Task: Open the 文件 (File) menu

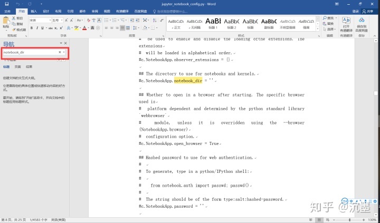Action: click(7, 12)
